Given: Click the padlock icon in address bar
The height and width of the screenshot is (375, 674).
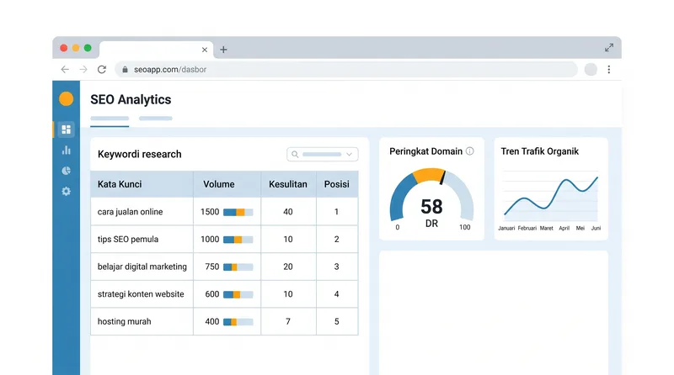Looking at the screenshot, I should click(125, 70).
